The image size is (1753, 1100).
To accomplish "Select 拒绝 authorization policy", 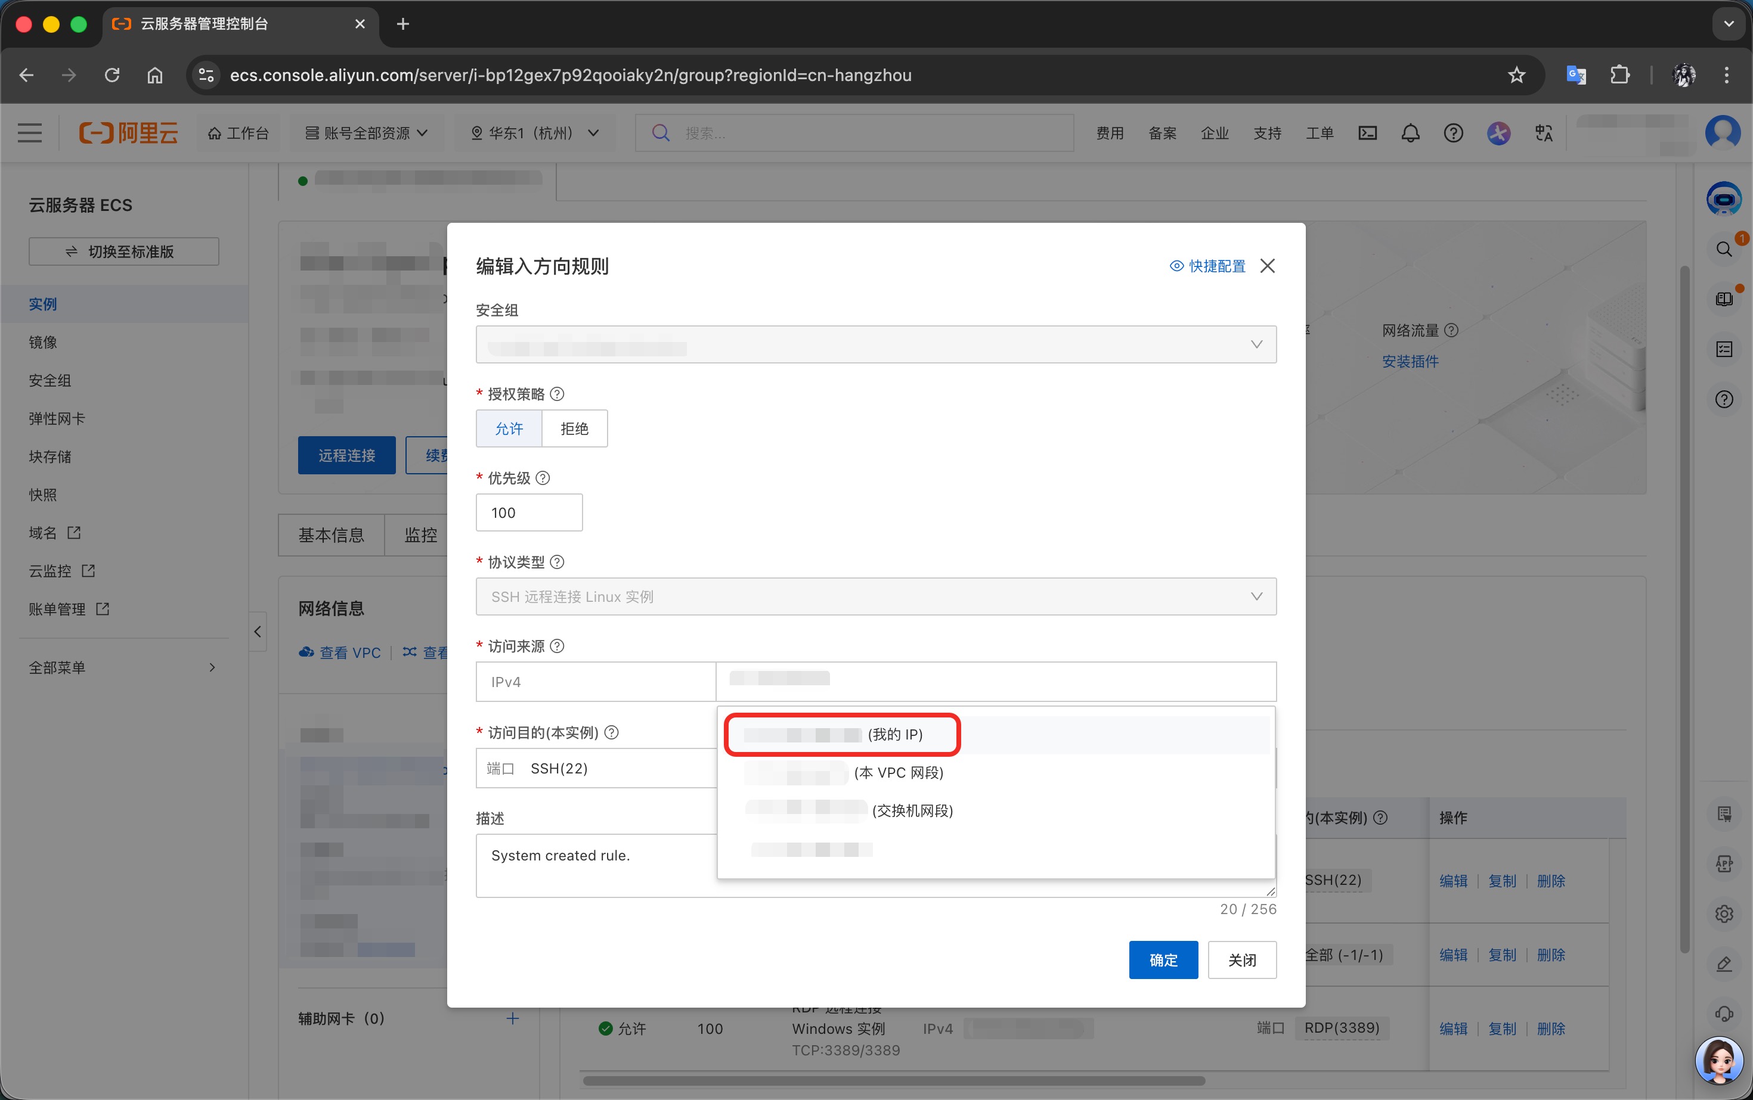I will tap(574, 428).
